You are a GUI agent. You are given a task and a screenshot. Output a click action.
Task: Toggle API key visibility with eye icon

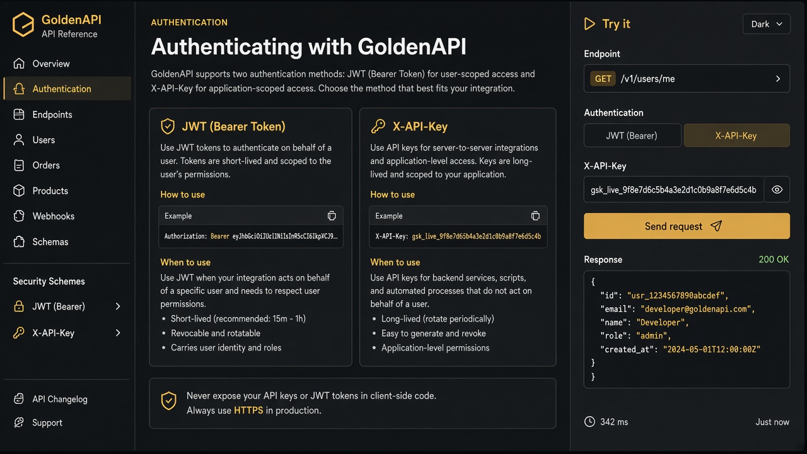(x=777, y=189)
